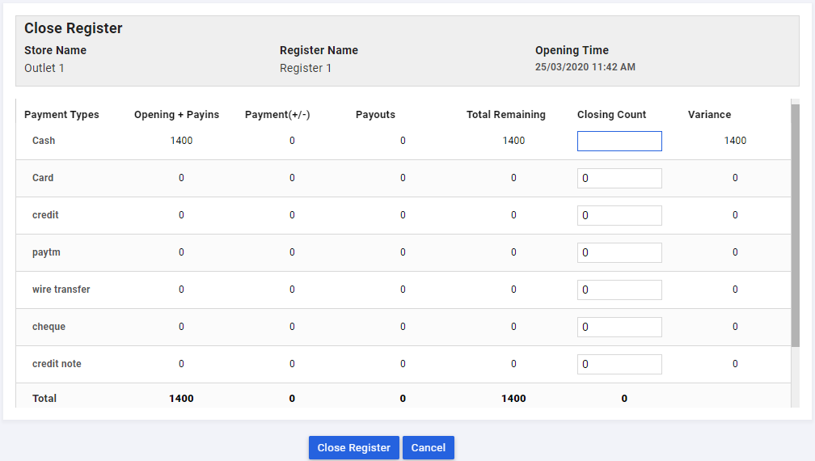The height and width of the screenshot is (461, 815).
Task: Click the cheque closing count field
Action: coord(619,327)
